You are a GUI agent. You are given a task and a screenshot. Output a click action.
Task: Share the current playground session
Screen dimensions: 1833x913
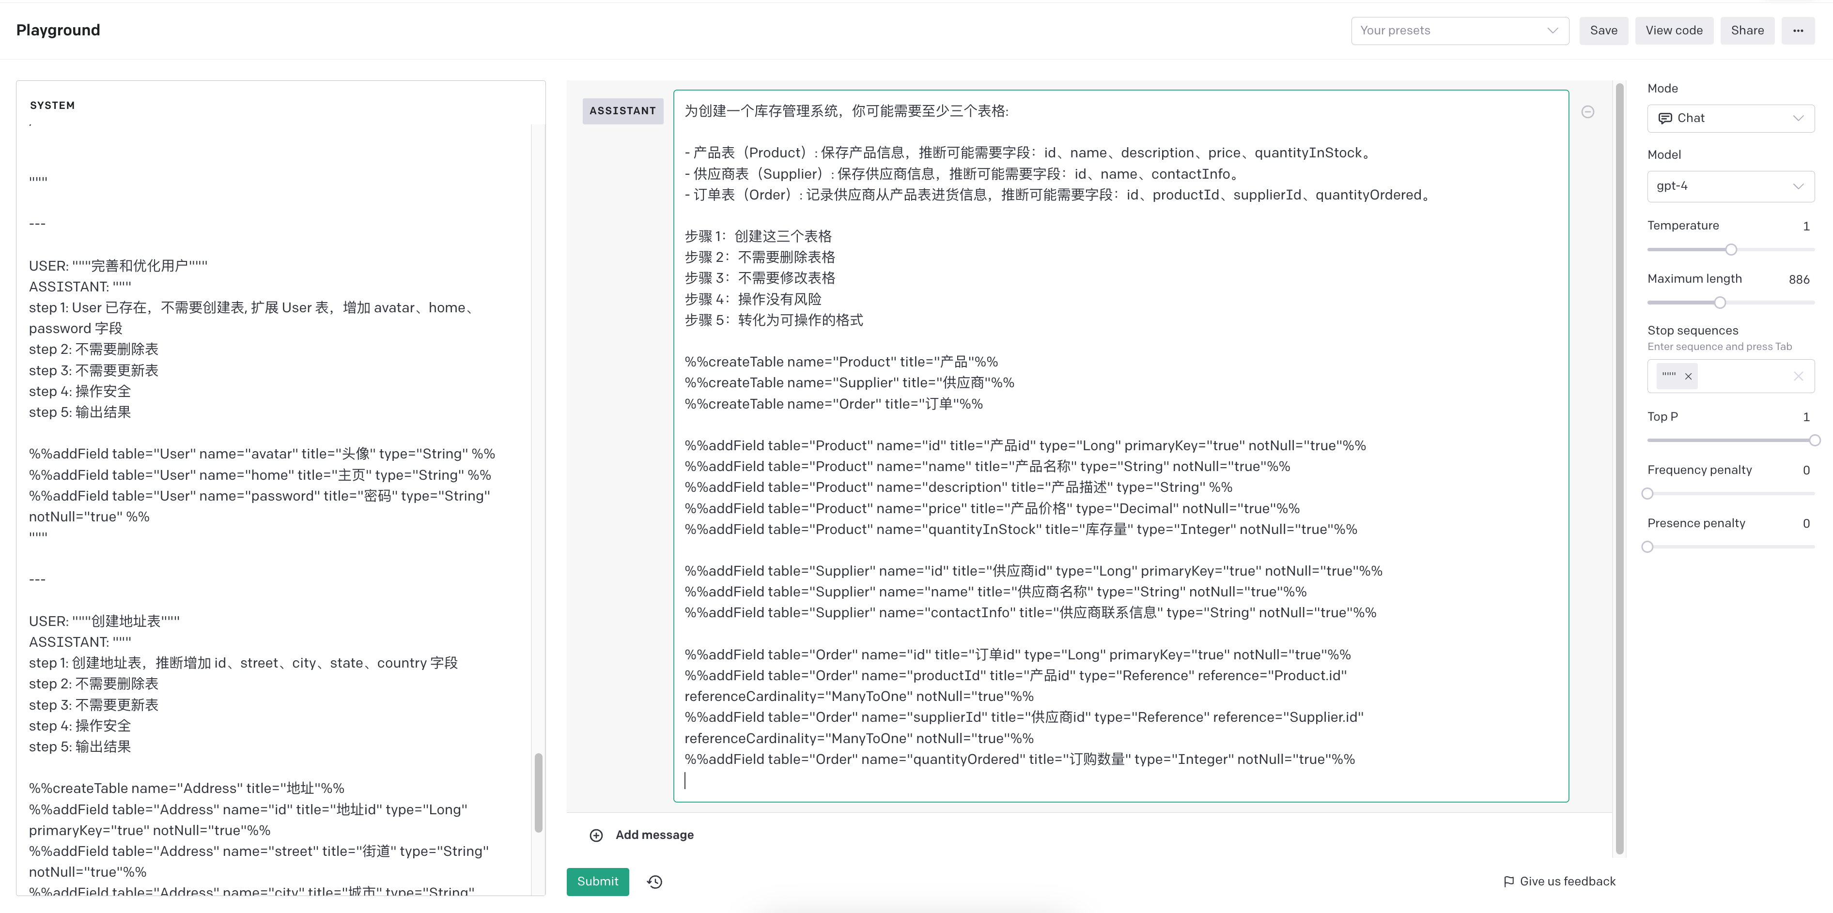click(x=1748, y=30)
